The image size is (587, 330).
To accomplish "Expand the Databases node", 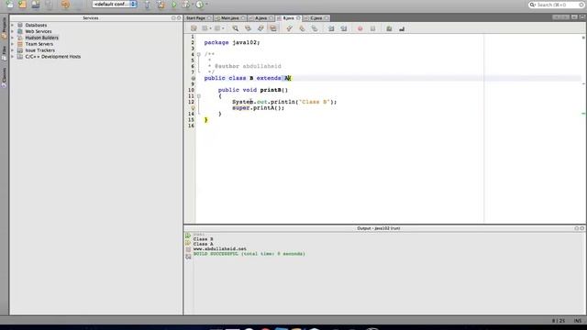I will point(12,25).
